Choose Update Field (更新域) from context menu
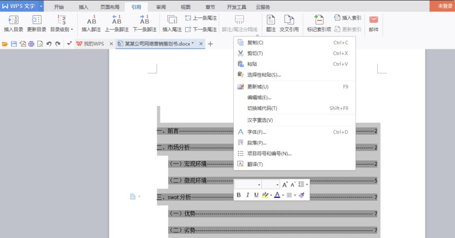Screen dimensions: 455x238 [258, 86]
